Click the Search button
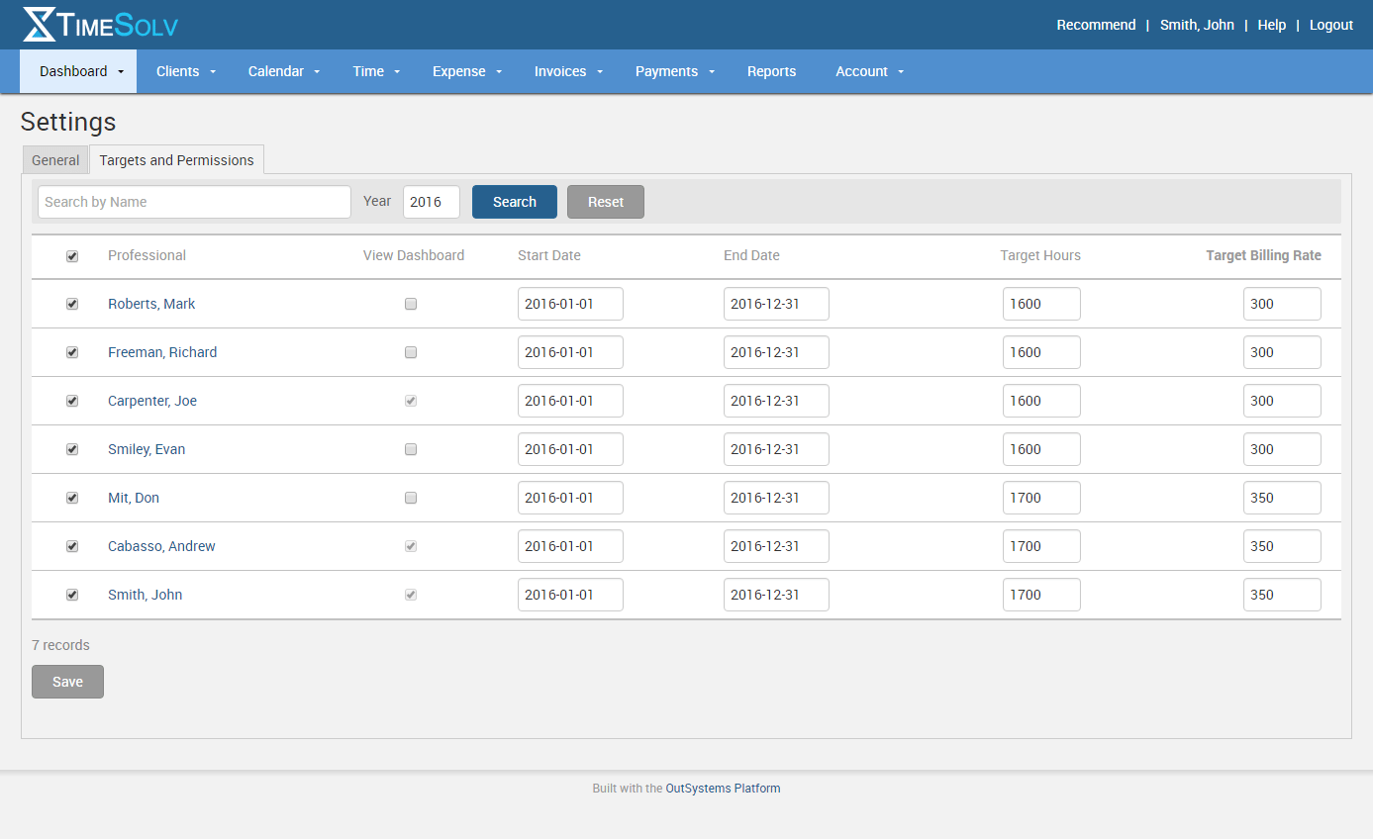Screen dimensions: 1373x839 tap(514, 202)
